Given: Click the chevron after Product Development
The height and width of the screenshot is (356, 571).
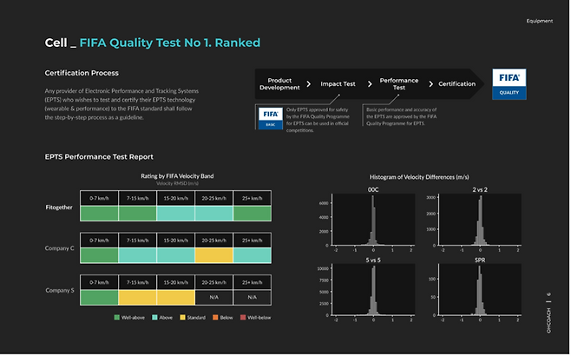Looking at the screenshot, I should coord(308,85).
